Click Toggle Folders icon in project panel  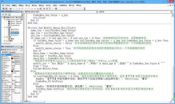coord(9,14)
